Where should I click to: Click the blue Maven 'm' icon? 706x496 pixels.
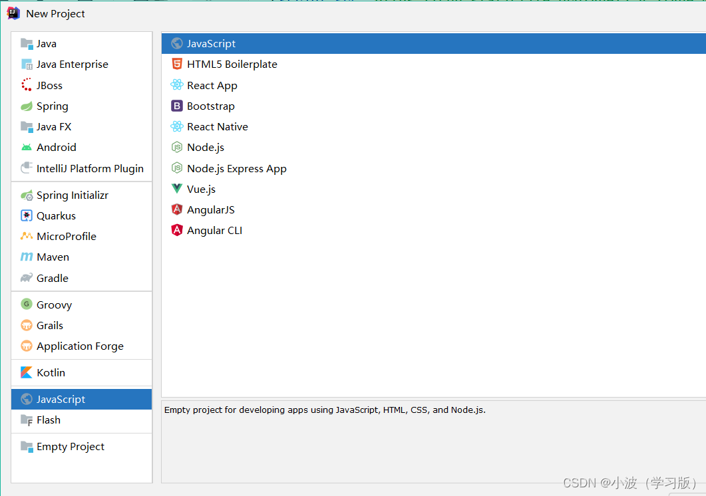coord(27,257)
